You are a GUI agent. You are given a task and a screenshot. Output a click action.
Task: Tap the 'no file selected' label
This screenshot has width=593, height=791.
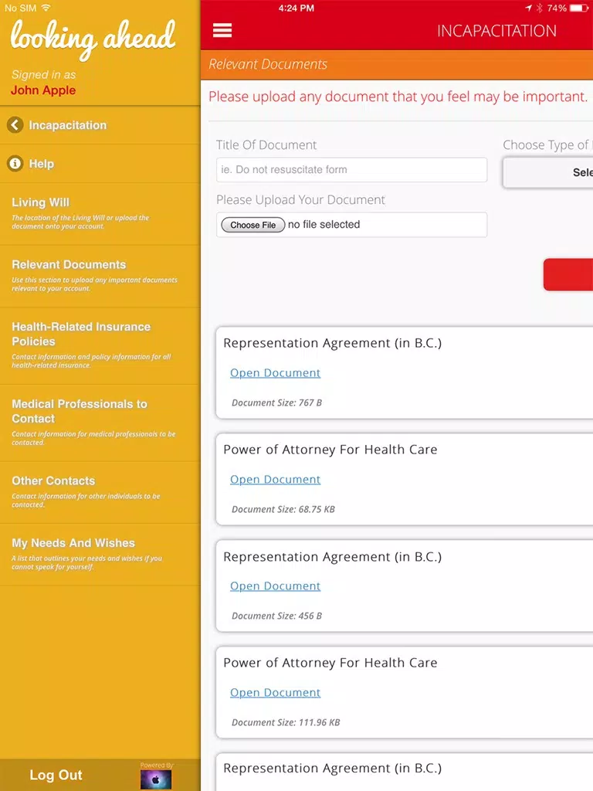(x=324, y=225)
